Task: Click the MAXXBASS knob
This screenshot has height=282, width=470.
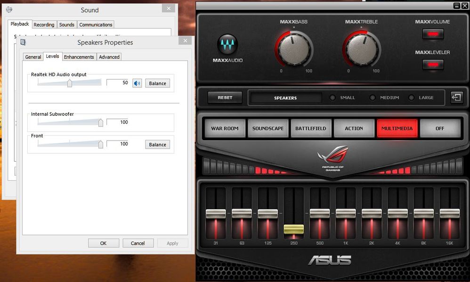Action: point(295,48)
